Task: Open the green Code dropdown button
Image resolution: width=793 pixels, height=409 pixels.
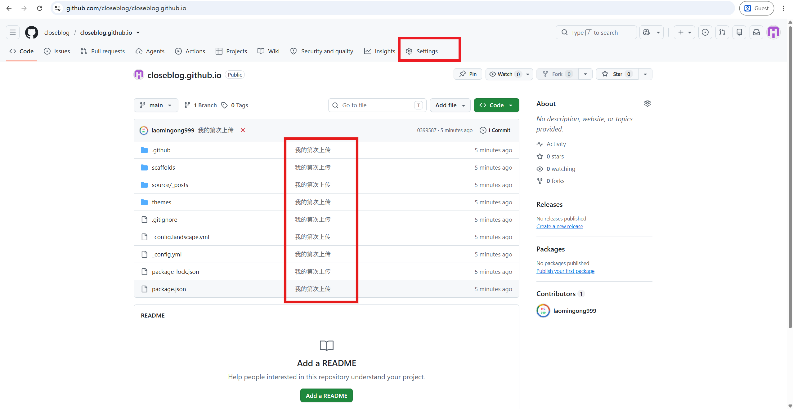Action: (x=496, y=105)
